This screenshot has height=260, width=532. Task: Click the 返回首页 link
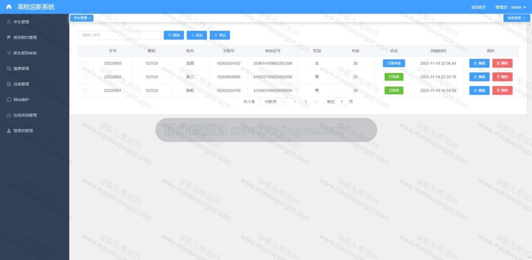click(x=478, y=7)
